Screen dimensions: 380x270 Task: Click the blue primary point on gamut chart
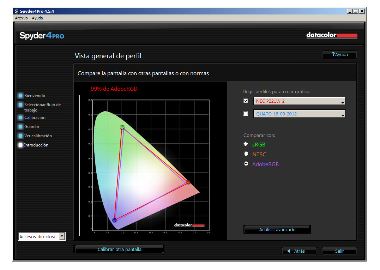pos(114,220)
